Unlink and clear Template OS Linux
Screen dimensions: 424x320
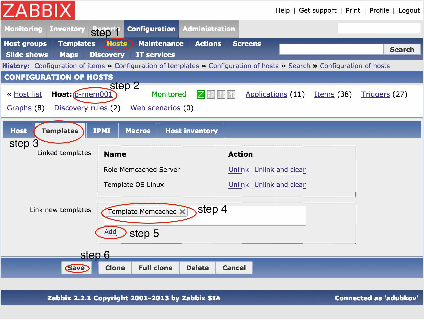point(279,185)
